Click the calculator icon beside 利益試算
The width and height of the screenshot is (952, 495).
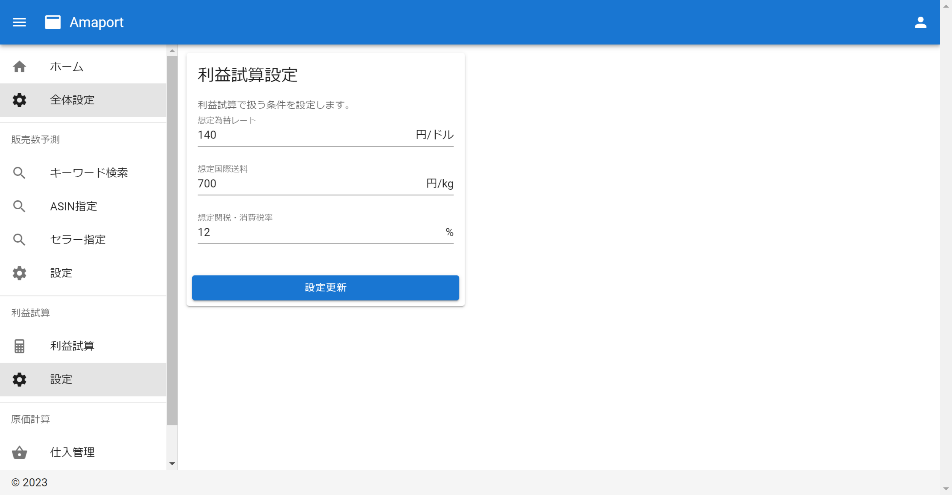point(19,346)
